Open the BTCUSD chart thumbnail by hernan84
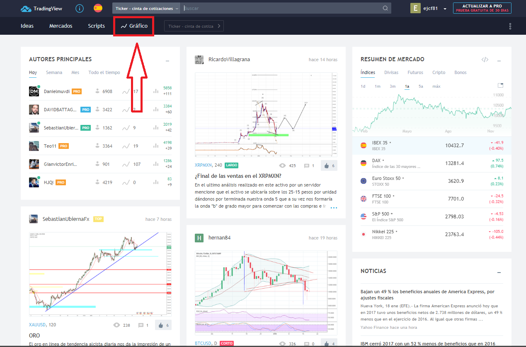The image size is (526, 347). click(x=266, y=292)
